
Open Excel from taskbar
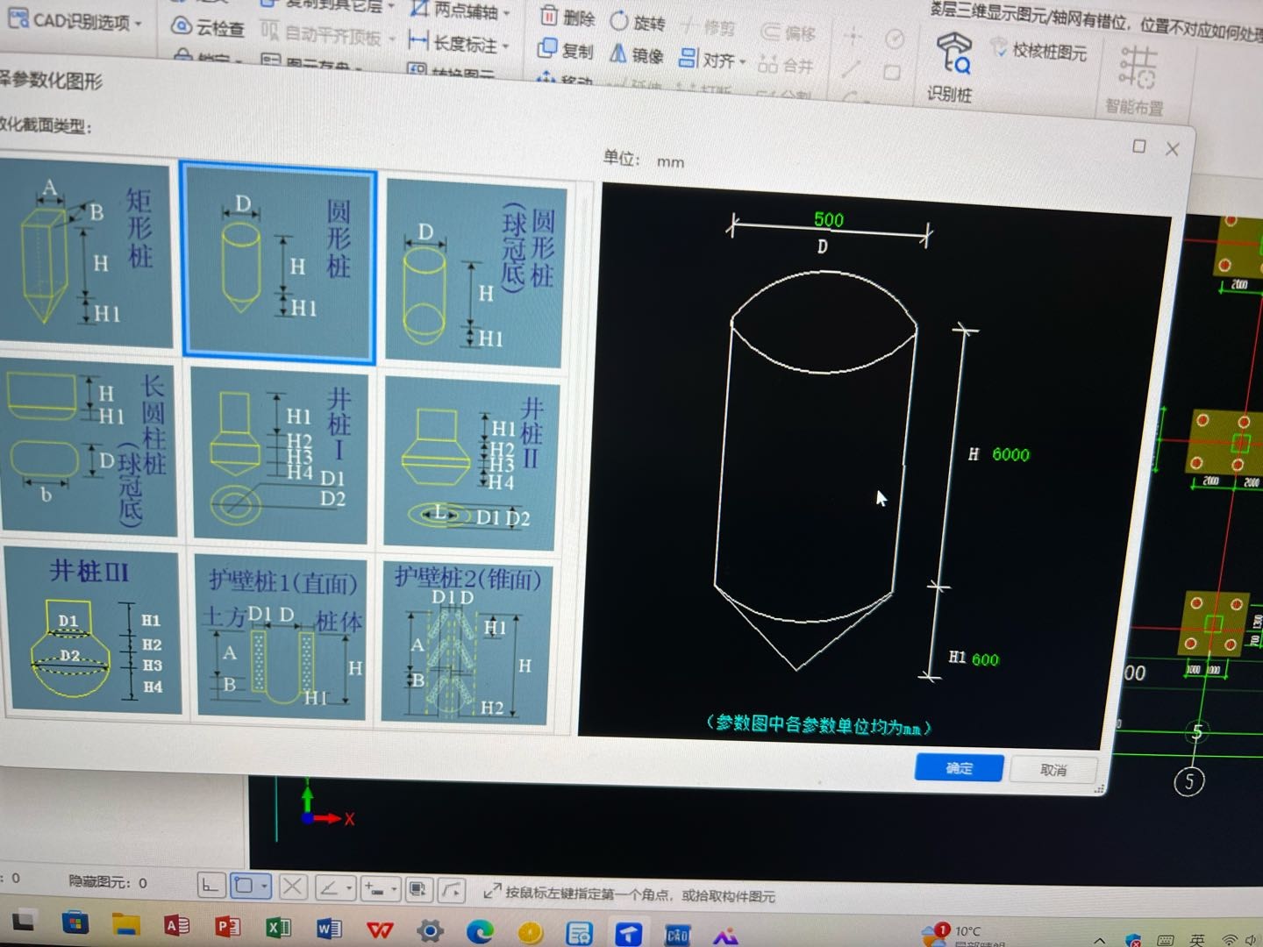(278, 928)
